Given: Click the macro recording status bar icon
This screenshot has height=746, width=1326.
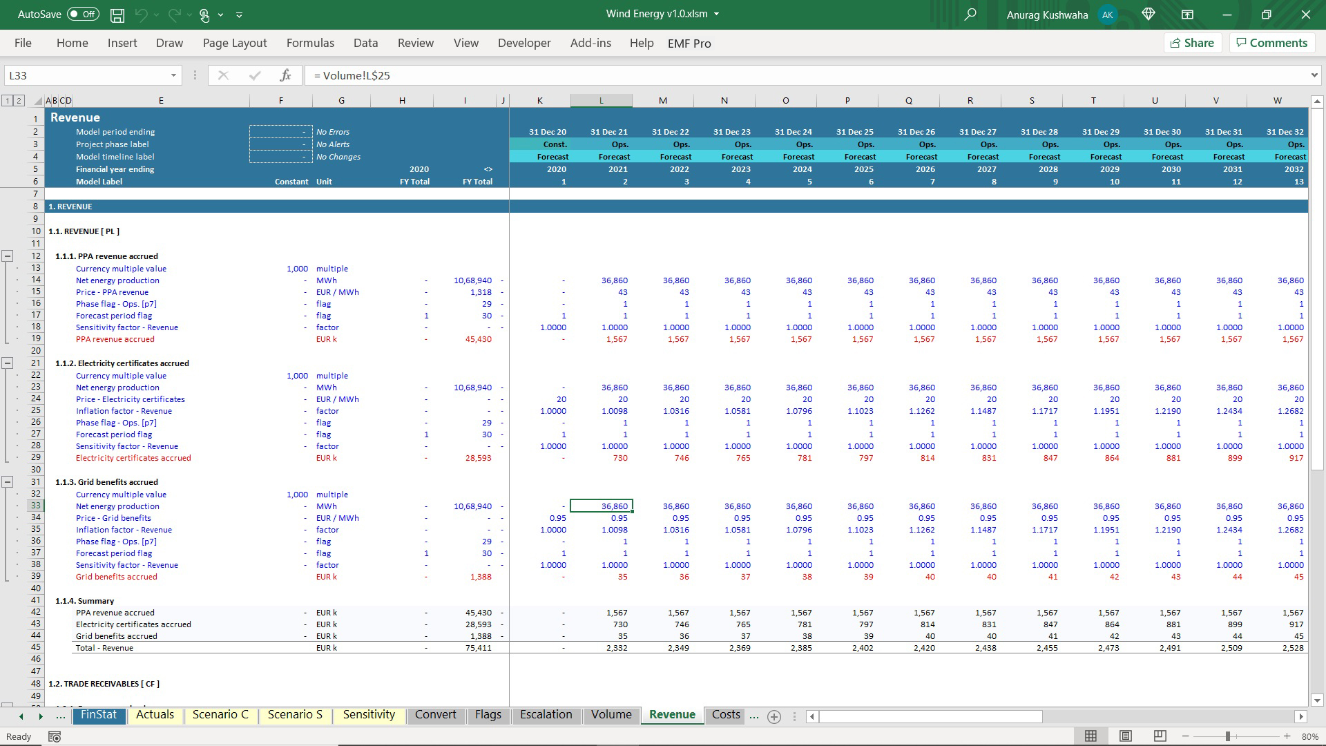Looking at the screenshot, I should click(x=55, y=737).
